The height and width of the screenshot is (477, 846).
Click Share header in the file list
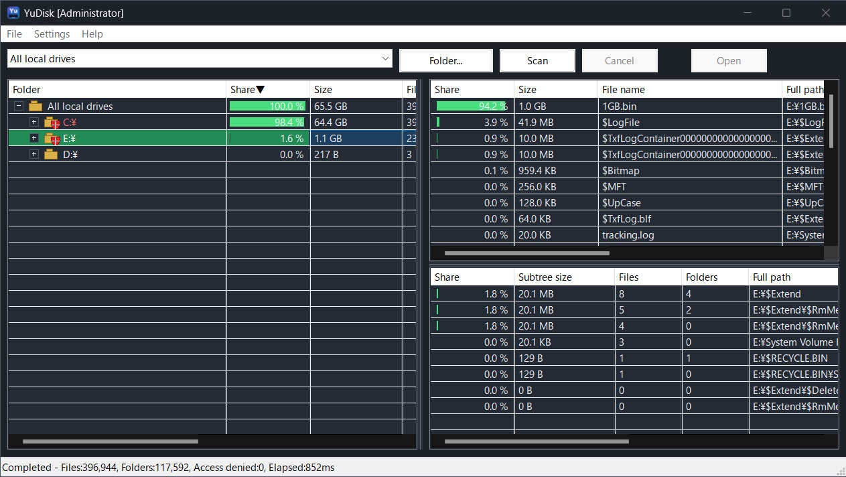472,89
